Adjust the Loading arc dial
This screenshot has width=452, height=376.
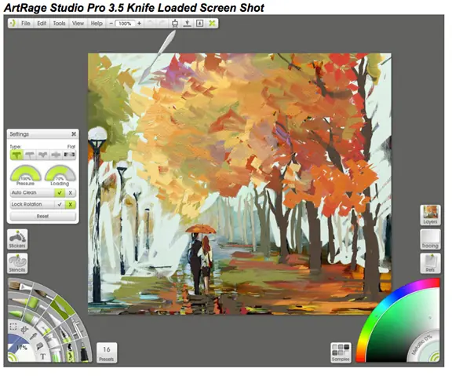[60, 173]
